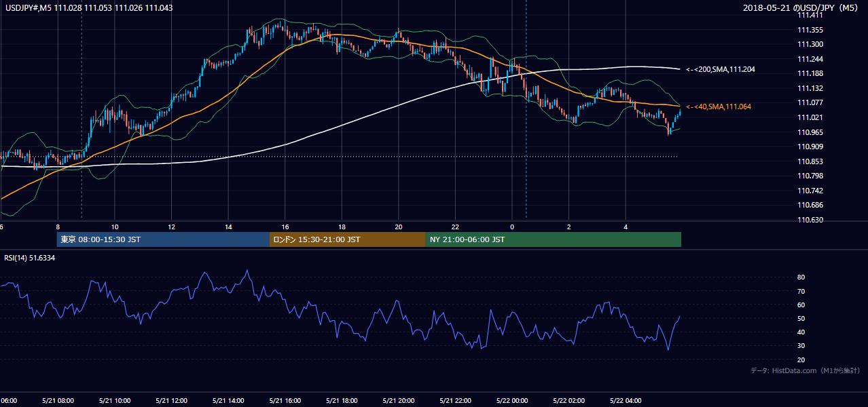Click hour label 10 on price chart axis

tap(115, 227)
